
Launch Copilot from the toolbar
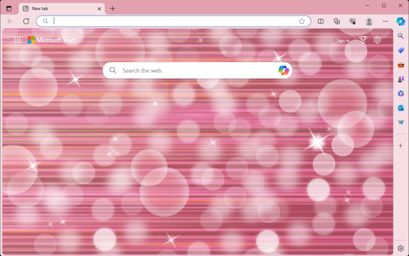click(401, 21)
